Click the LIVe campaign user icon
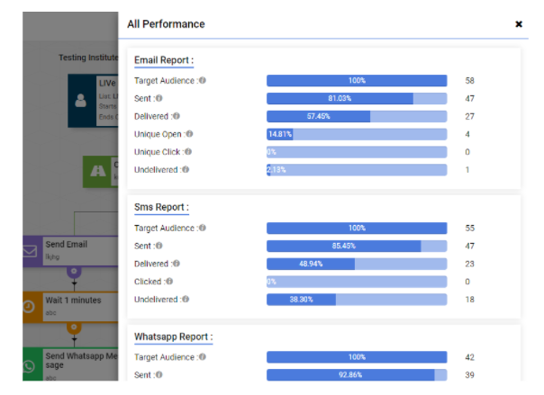 [82, 101]
